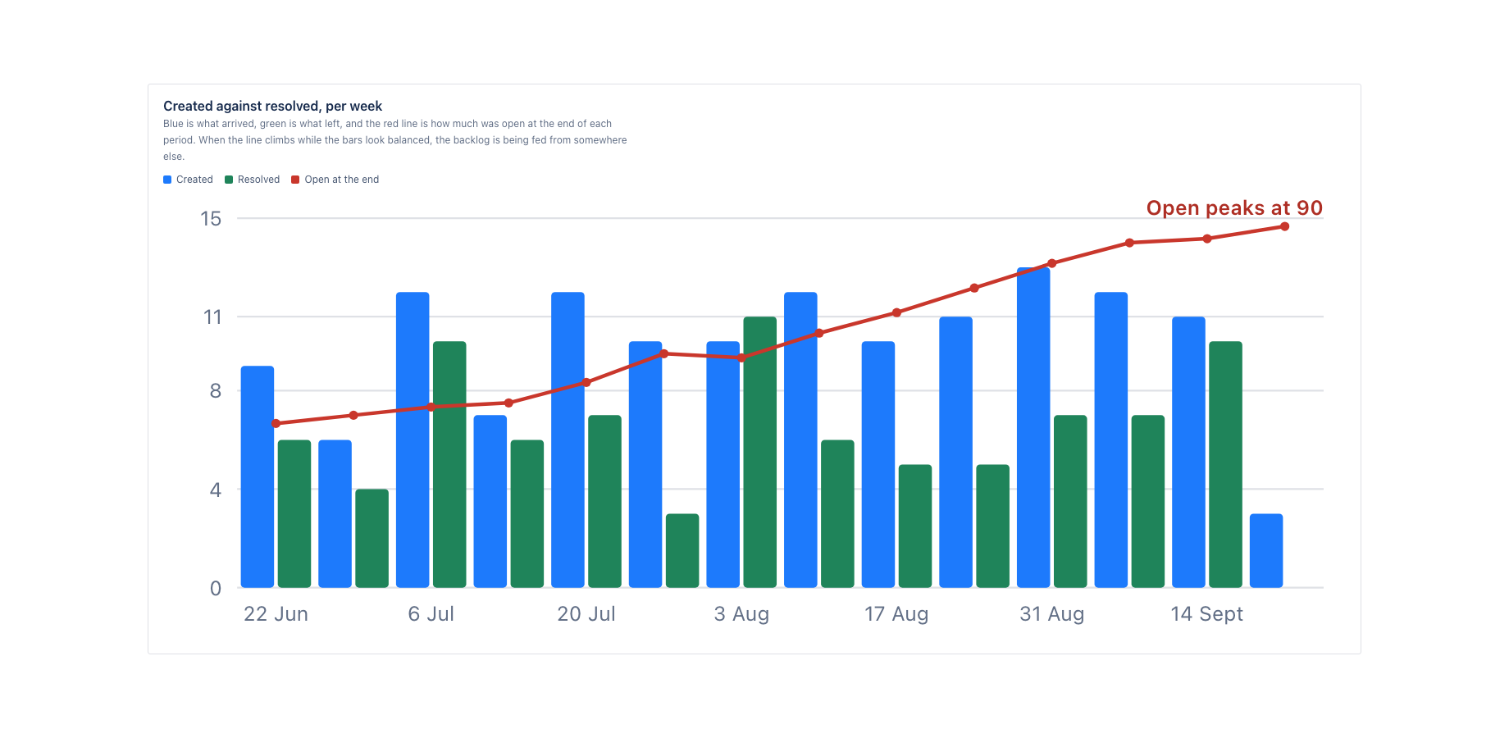The image size is (1509, 738).
Task: Click the red line point above 3 Aug
Action: point(741,358)
